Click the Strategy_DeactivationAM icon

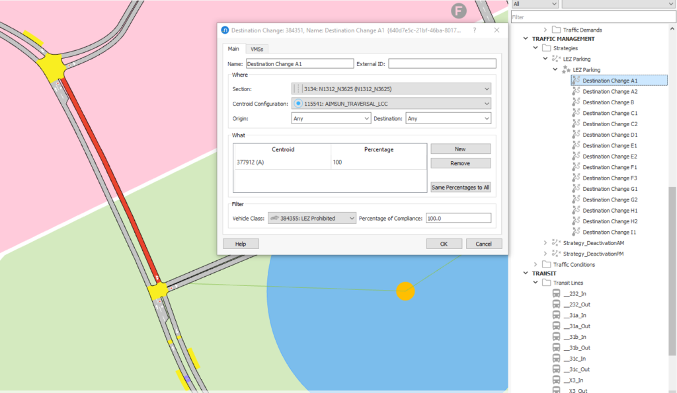coord(556,243)
